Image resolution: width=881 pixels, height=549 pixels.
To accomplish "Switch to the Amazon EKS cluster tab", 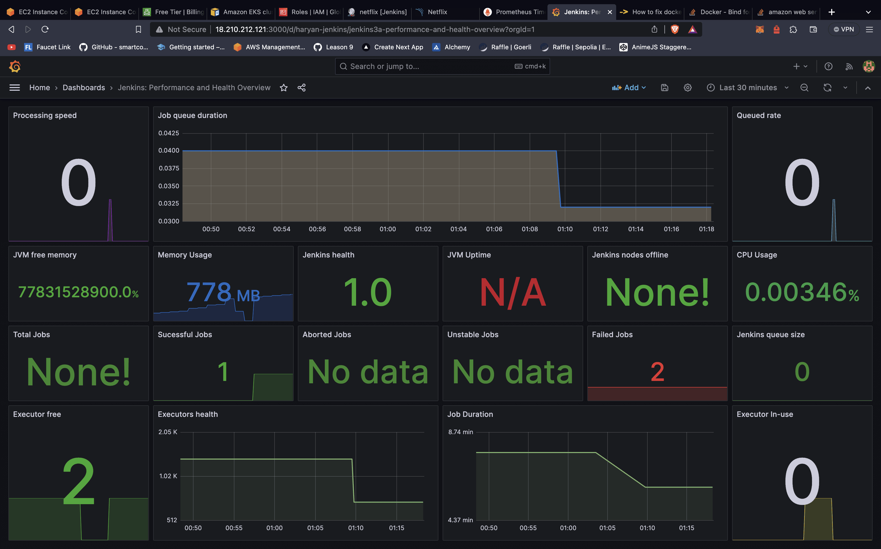I will point(241,12).
